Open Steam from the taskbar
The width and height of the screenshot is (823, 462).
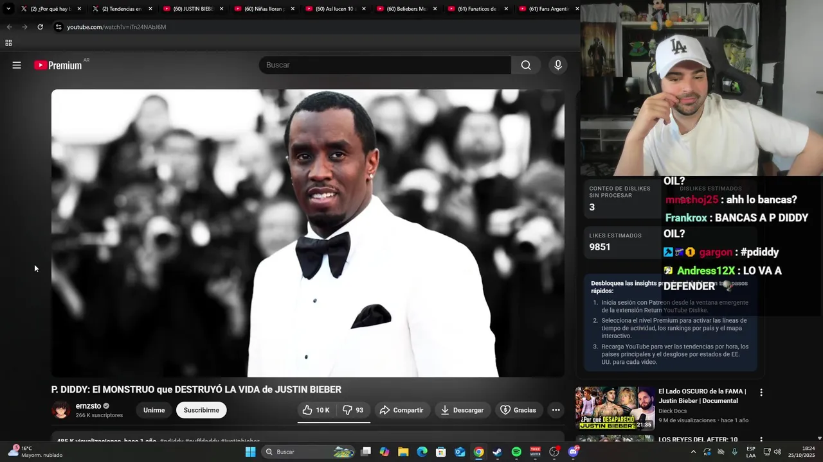pos(497,452)
